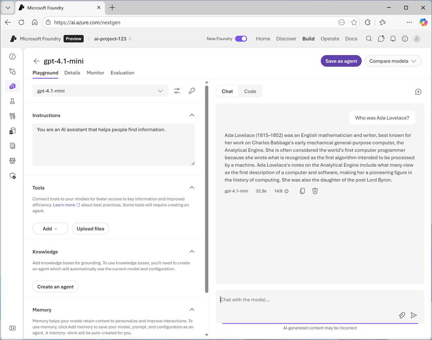
Task: Toggle the New Foundry switch
Action: tap(241, 39)
